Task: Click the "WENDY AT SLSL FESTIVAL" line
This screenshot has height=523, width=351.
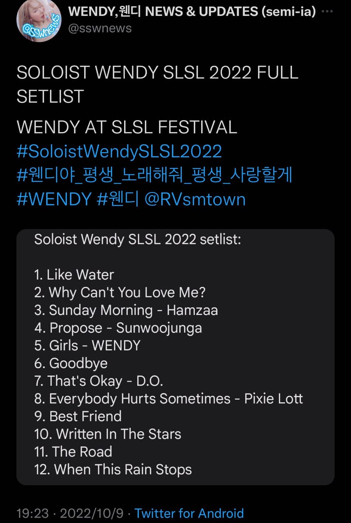Action: 127,127
